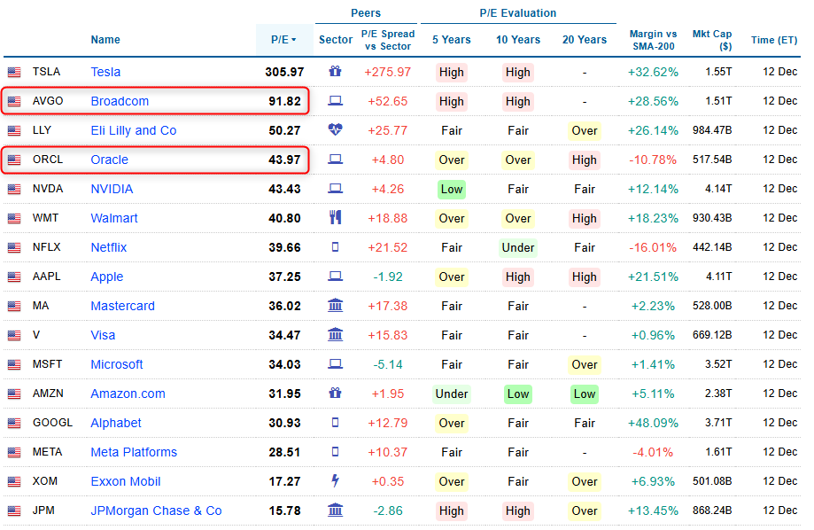
Task: Click the utensils sector icon for Walmart
Action: (335, 218)
